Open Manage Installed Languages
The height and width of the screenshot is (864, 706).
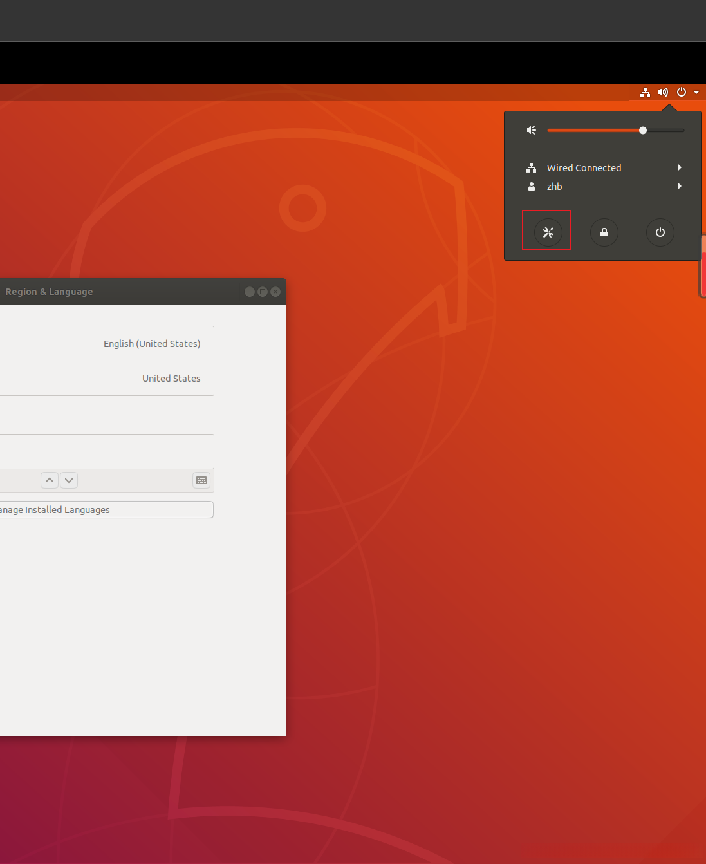pyautogui.click(x=107, y=509)
